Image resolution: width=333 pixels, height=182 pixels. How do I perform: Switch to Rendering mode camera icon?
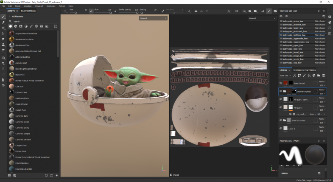coord(275,11)
